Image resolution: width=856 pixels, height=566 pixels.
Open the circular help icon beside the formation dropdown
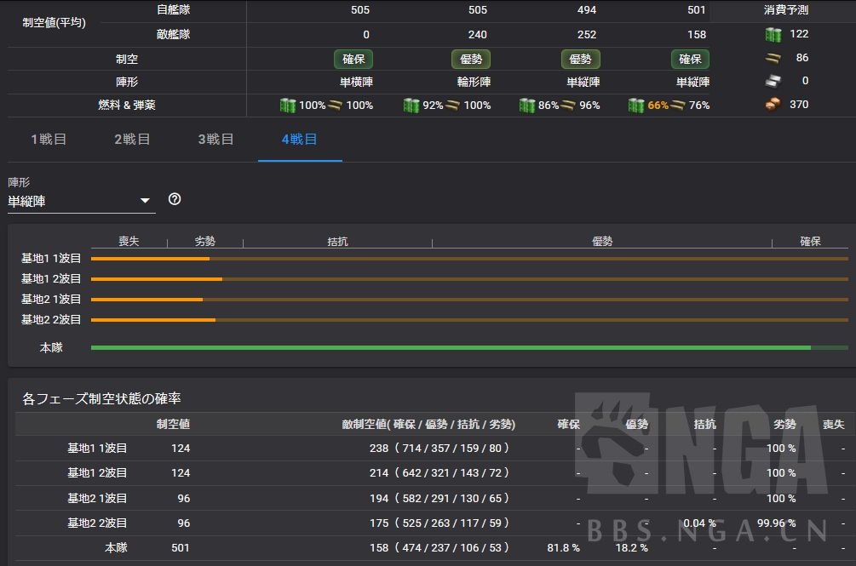(x=175, y=198)
